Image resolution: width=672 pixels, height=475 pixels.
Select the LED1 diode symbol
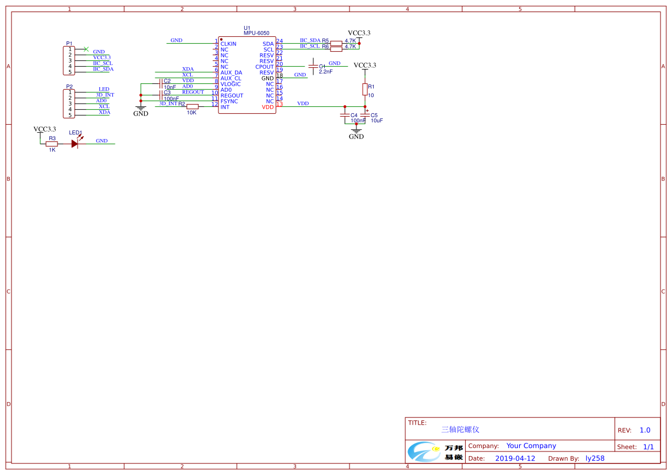[75, 144]
